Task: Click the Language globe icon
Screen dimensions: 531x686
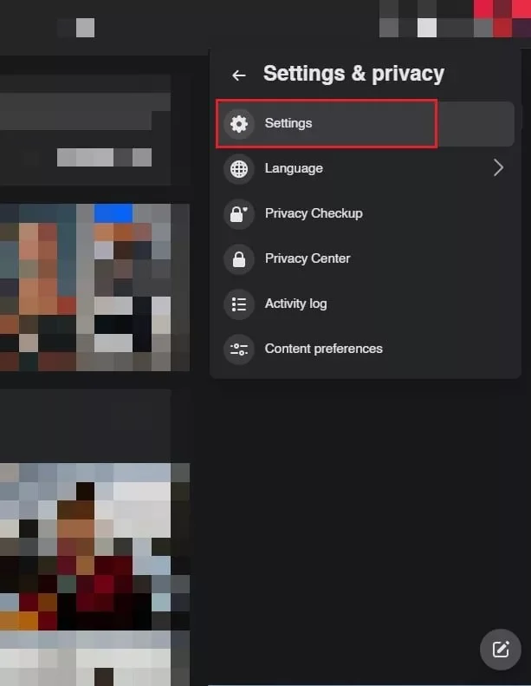Action: 238,168
